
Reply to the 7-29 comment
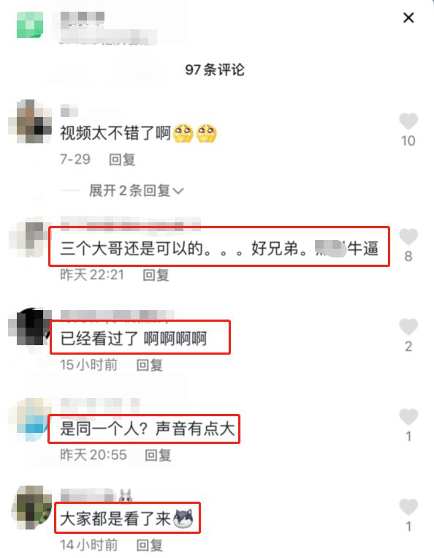(122, 159)
